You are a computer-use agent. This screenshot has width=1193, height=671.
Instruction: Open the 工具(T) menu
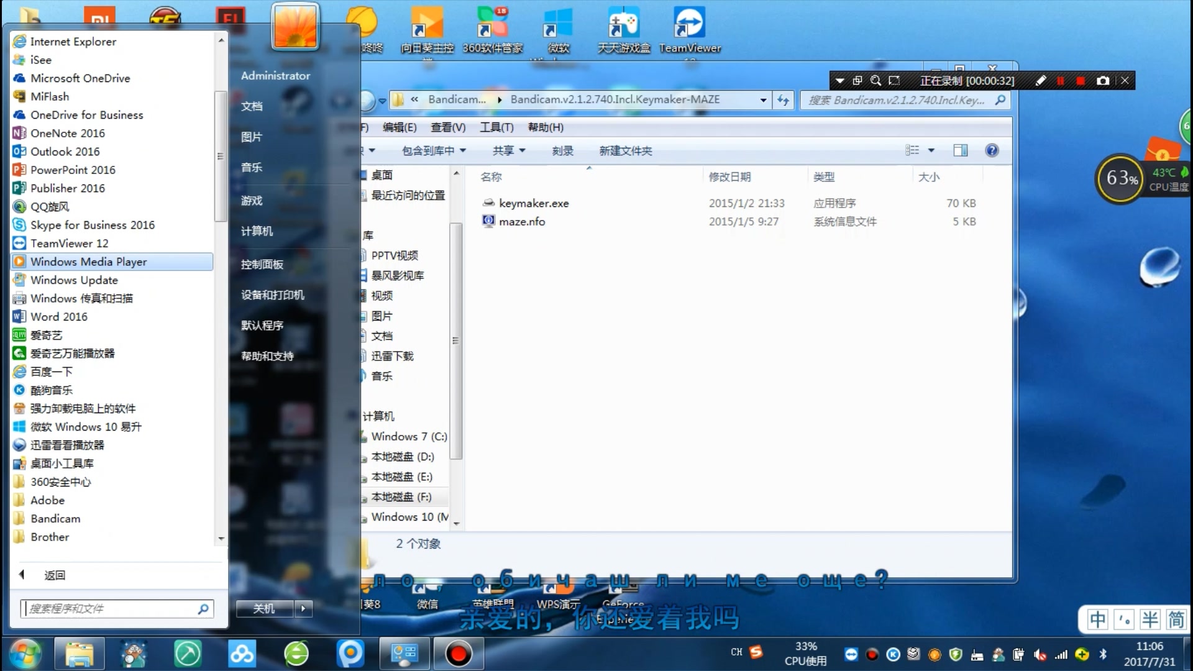(x=496, y=127)
